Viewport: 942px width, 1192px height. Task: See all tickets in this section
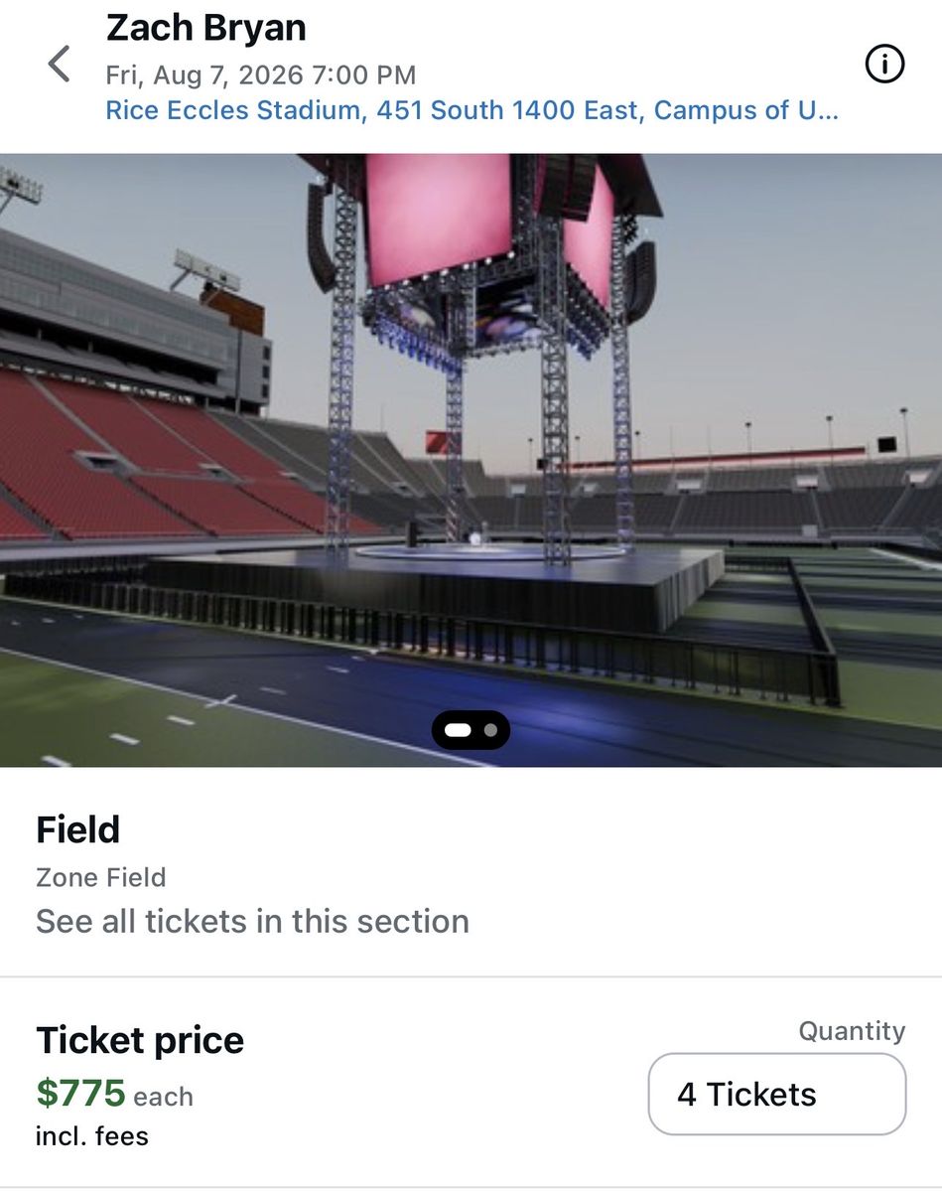252,921
